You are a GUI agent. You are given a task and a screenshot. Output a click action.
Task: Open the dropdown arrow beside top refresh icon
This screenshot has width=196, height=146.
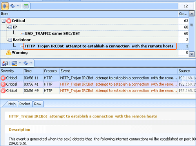pyautogui.click(x=18, y=6)
